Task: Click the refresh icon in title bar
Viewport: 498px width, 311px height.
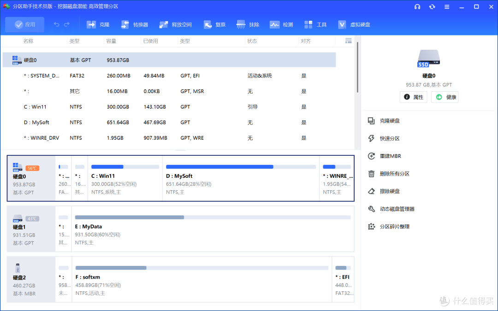Action: pos(432,6)
